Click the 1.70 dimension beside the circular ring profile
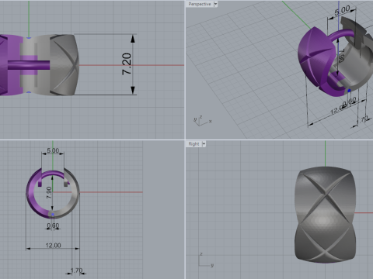The image size is (373, 279). (x=76, y=270)
